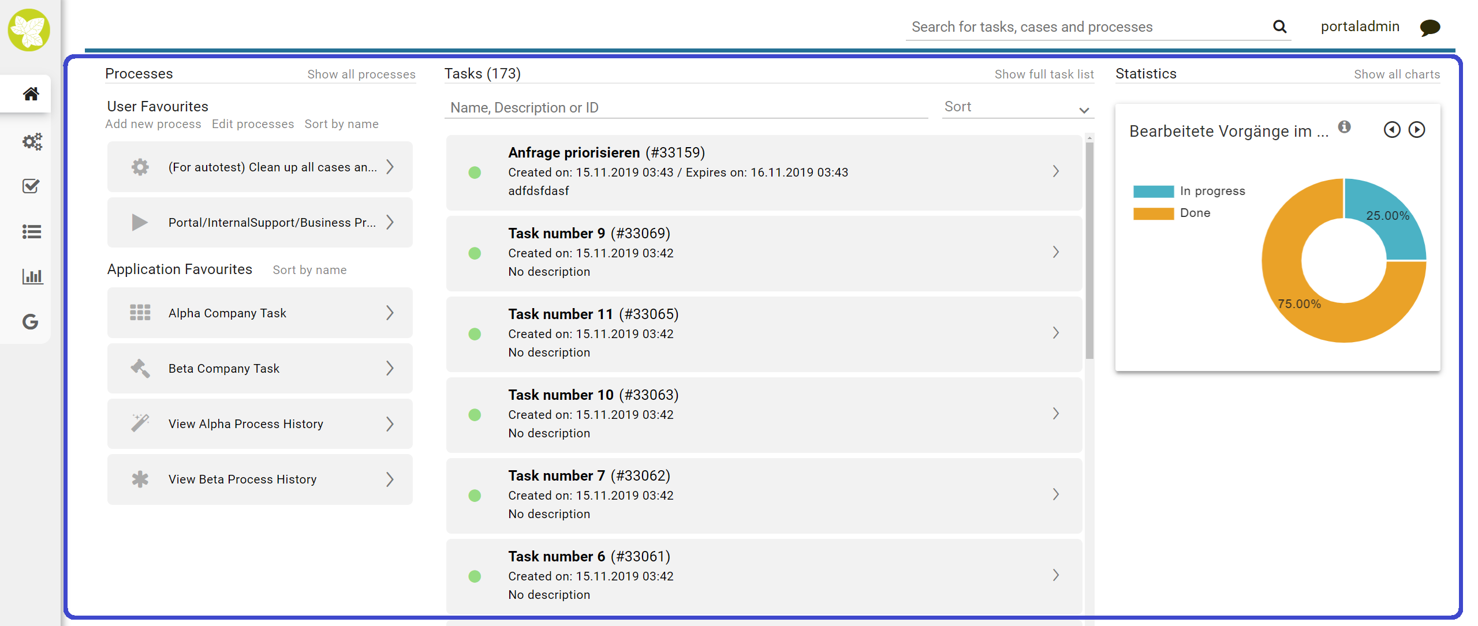
Task: Click green status dot of Anfrage priorisieren
Action: [x=475, y=173]
